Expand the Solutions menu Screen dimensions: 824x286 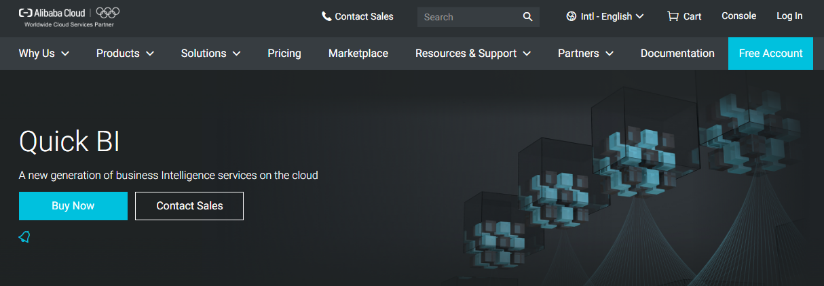[211, 54]
